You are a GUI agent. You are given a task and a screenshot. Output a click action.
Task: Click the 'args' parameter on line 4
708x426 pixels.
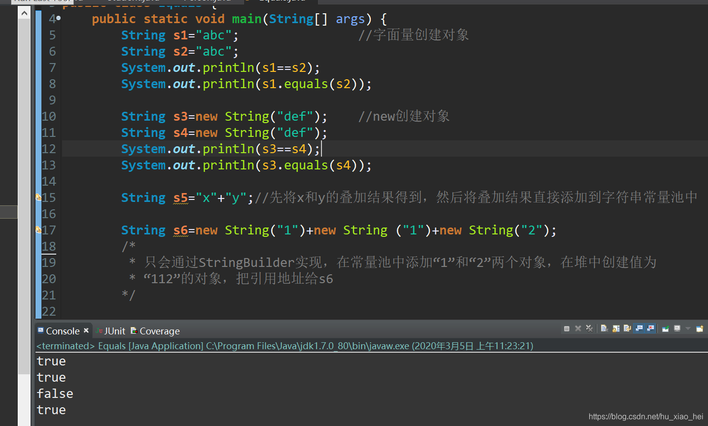click(351, 19)
